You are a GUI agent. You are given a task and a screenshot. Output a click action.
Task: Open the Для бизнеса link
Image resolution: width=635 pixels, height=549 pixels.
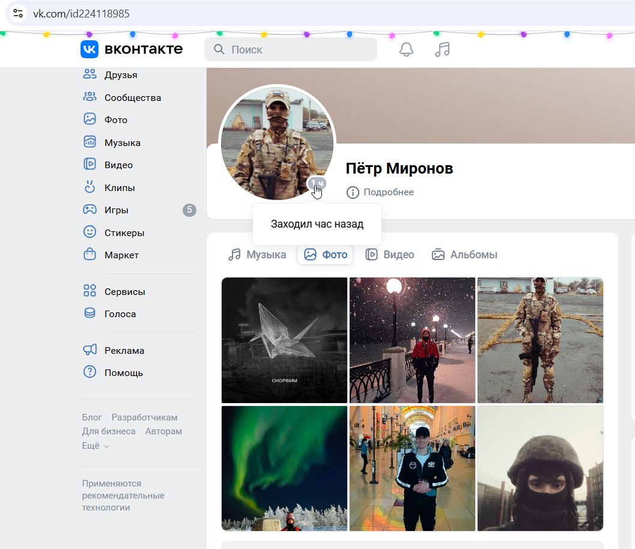click(x=108, y=431)
